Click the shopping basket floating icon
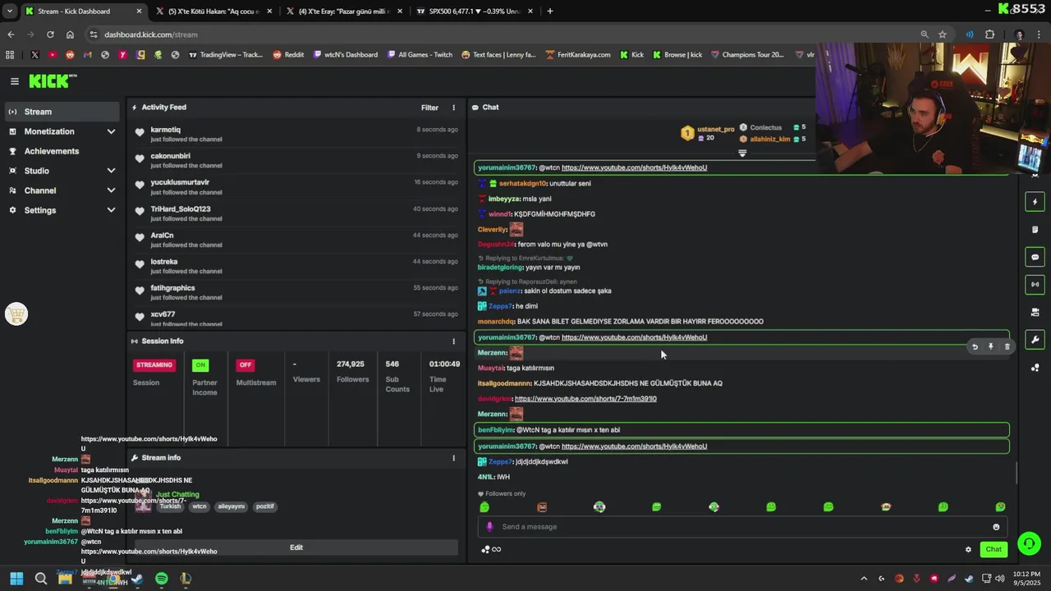This screenshot has width=1051, height=591. point(16,314)
